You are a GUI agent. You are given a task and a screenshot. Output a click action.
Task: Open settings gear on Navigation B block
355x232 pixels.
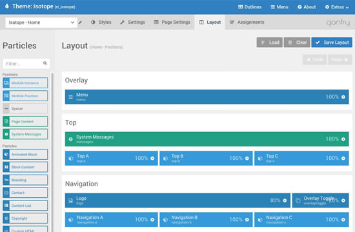tap(247, 220)
